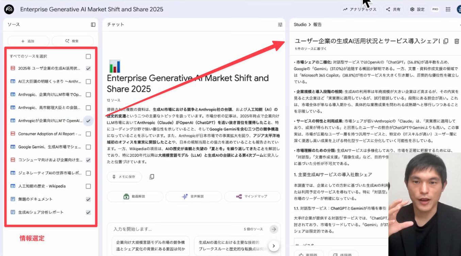The width and height of the screenshot is (461, 256).
Task: Create an 音声解説 audio overview
Action: tap(193, 196)
